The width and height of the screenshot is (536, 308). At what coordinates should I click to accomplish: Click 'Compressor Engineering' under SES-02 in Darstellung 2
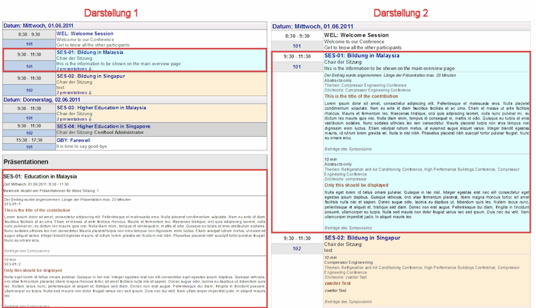pos(349,263)
